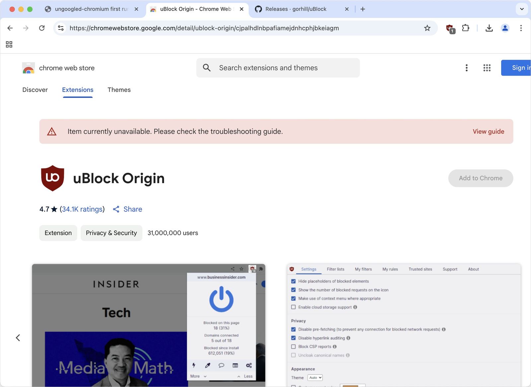Open the uBlock Origin toolbar extension icon
The image size is (531, 387).
(x=450, y=28)
